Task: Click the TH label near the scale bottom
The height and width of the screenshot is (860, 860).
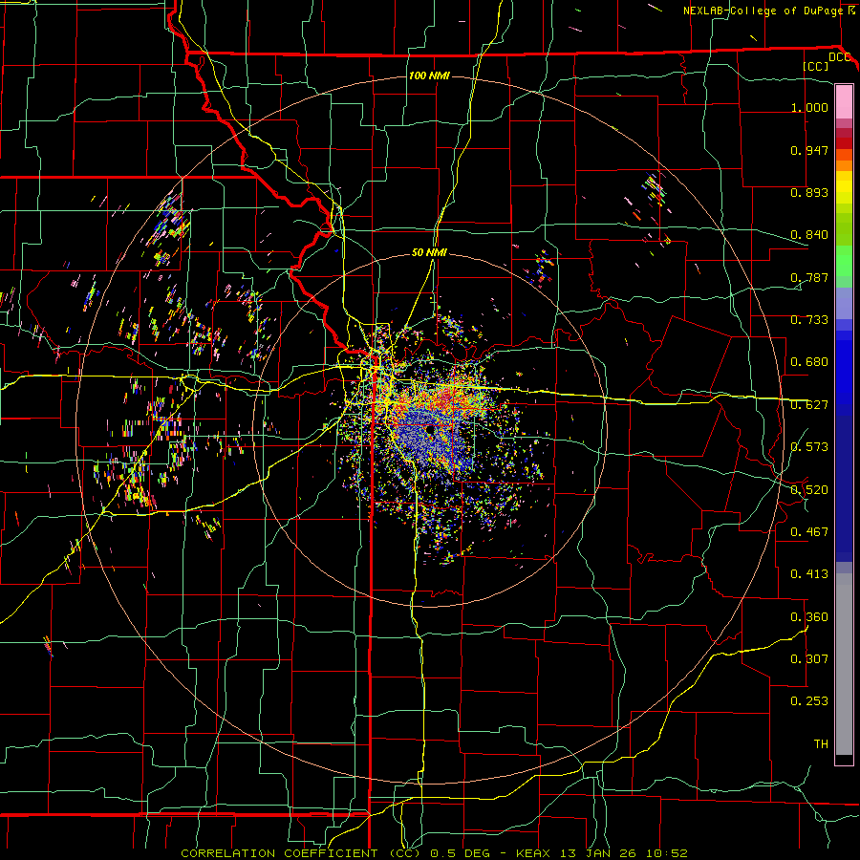Action: click(x=821, y=744)
